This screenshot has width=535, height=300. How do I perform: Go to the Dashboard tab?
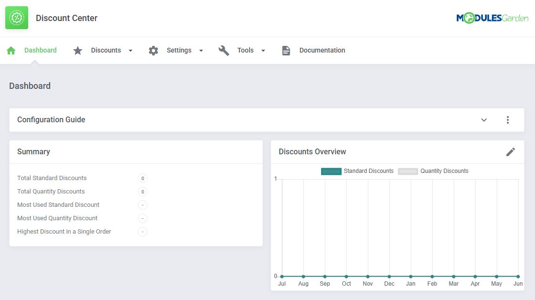[40, 50]
